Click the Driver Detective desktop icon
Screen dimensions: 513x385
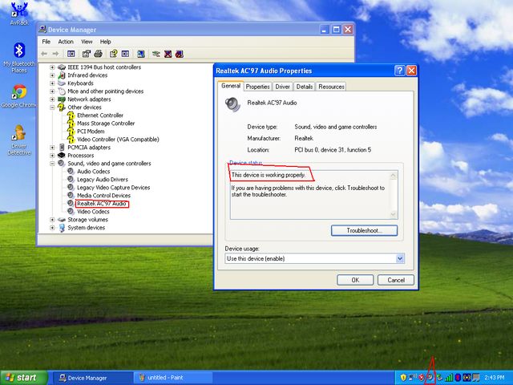[19, 140]
